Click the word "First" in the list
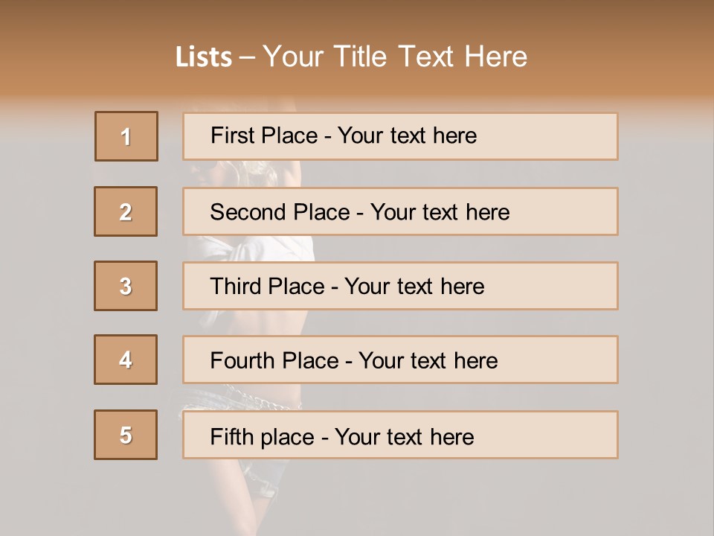This screenshot has width=714, height=536. coord(231,135)
